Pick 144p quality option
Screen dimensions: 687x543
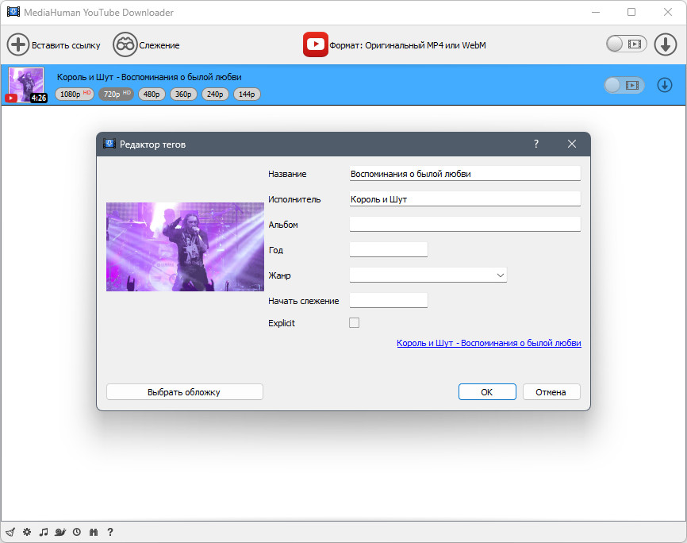pyautogui.click(x=247, y=94)
